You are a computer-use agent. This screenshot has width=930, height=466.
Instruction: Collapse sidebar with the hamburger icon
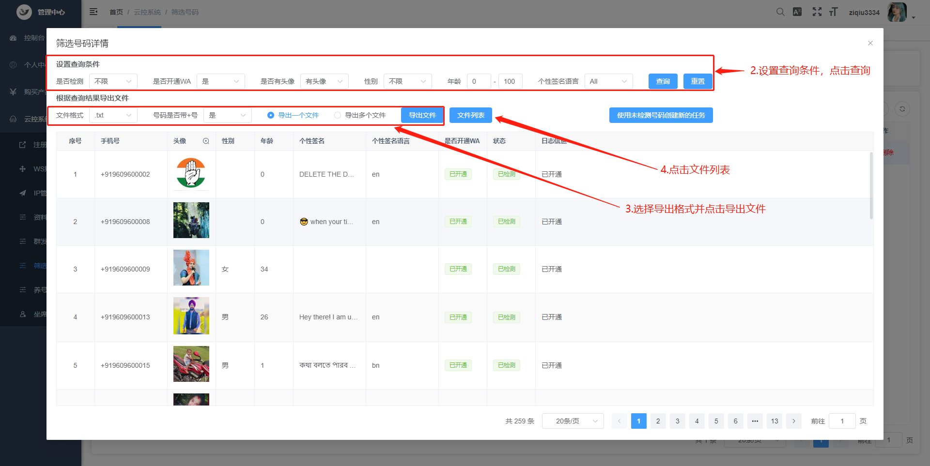coord(93,12)
